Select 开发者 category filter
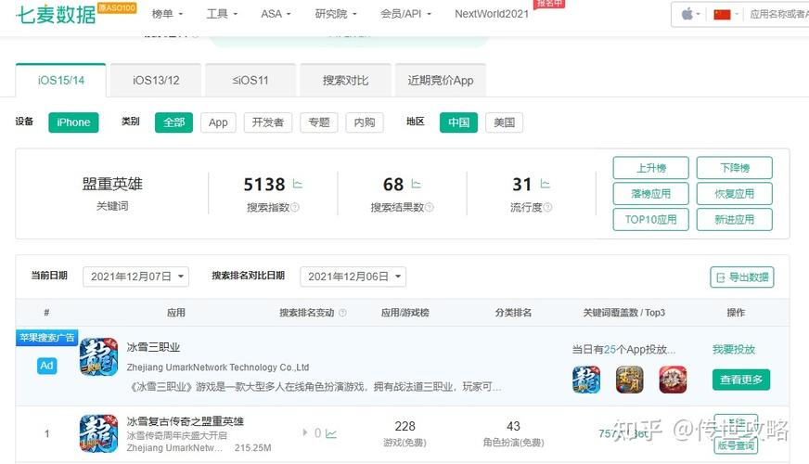The image size is (809, 464). [268, 122]
